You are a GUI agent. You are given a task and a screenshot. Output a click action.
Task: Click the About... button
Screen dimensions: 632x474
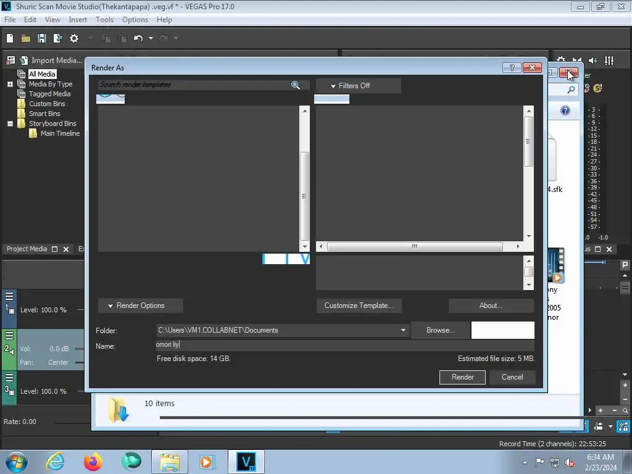coord(491,306)
